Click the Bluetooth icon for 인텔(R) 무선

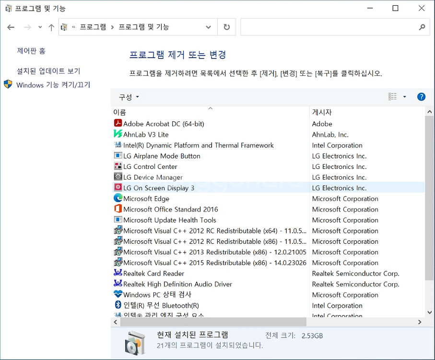click(118, 305)
